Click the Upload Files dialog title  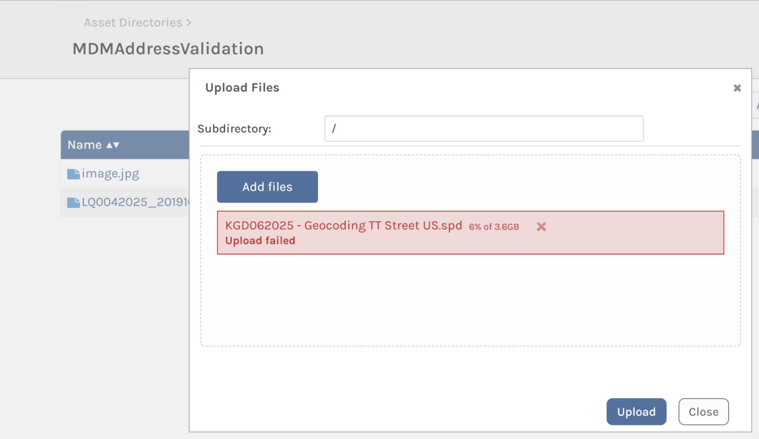click(x=242, y=88)
